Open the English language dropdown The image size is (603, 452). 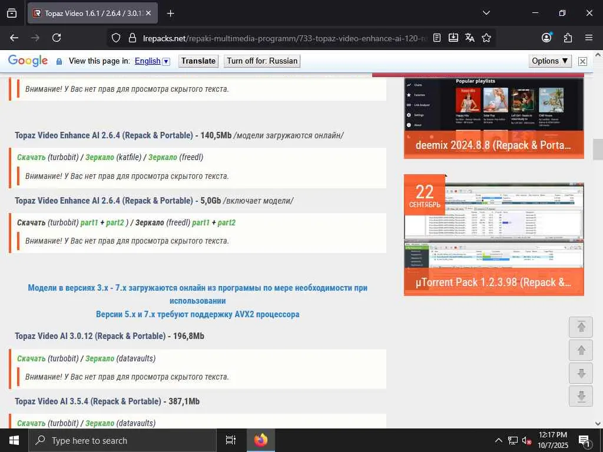point(153,61)
